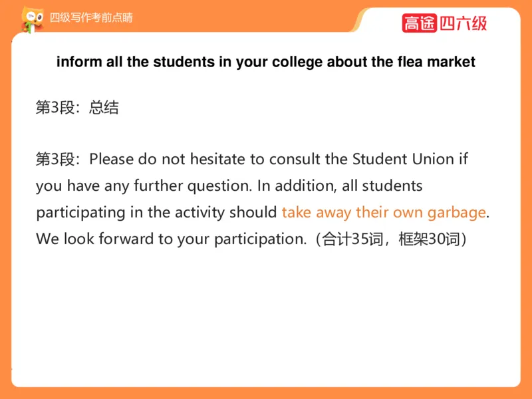532x399 pixels.
Task: Select the 四级写作考前点睛 header label
Action: pyautogui.click(x=91, y=18)
